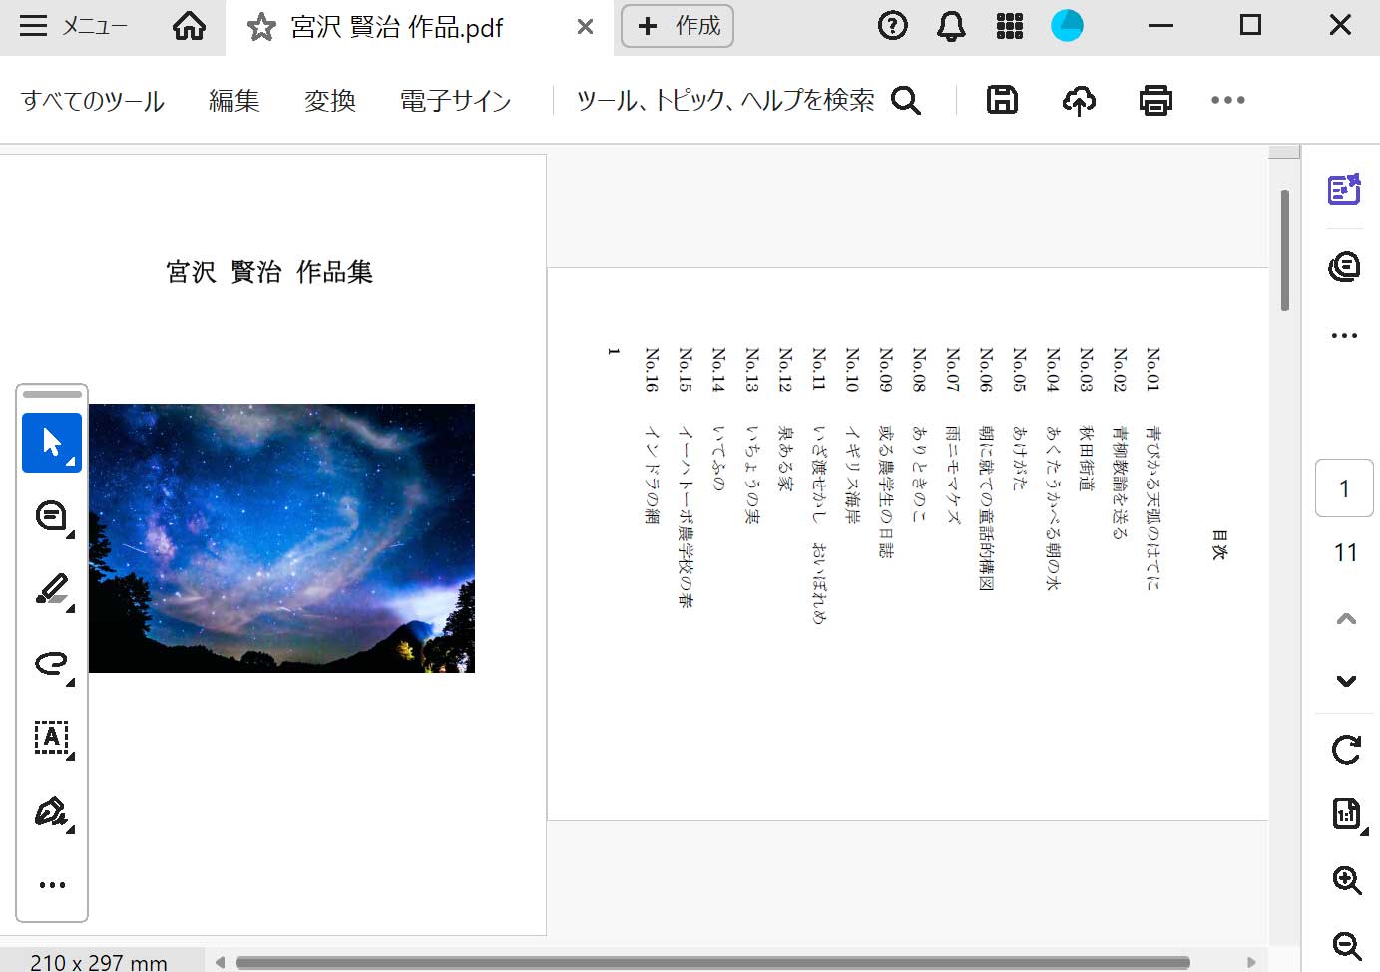
Task: Click the horizontal scrollbar thumb
Action: point(712,962)
